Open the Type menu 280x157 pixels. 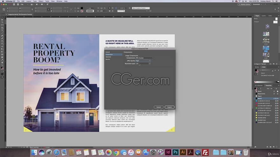coord(35,1)
